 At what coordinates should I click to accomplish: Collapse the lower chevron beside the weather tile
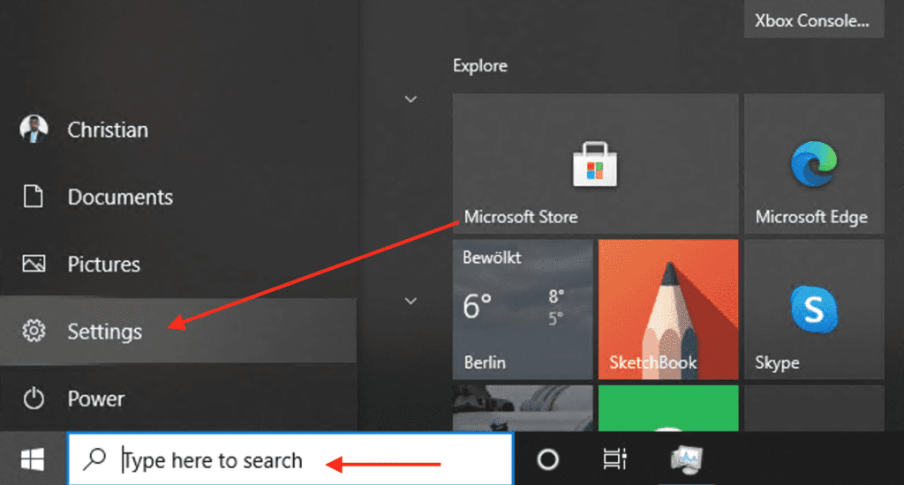[411, 301]
